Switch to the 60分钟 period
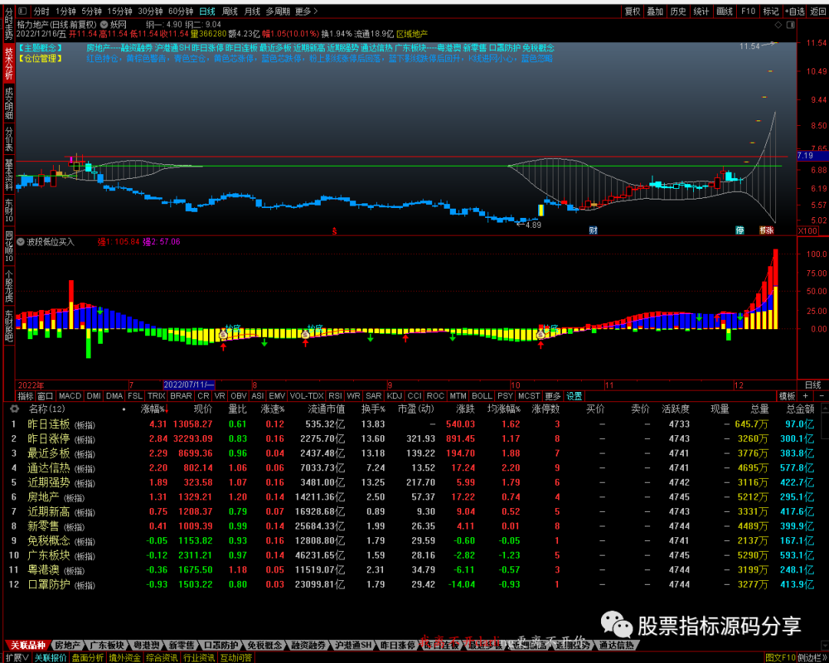The width and height of the screenshot is (829, 663). coord(180,11)
